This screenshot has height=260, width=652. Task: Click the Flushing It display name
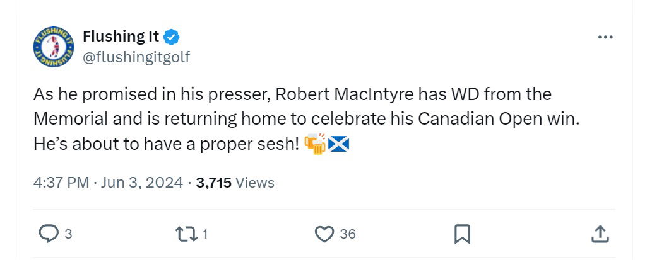(121, 37)
